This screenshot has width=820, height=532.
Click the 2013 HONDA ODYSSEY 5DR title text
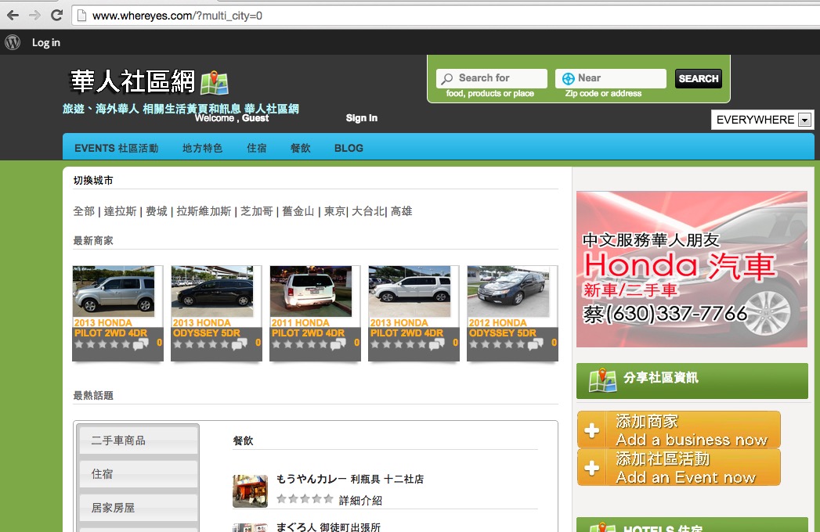[207, 328]
